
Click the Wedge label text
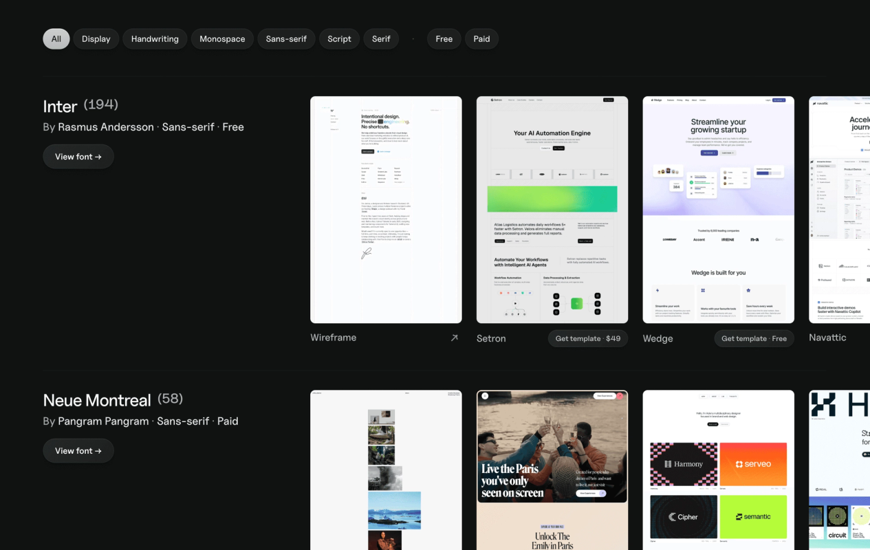click(x=658, y=338)
